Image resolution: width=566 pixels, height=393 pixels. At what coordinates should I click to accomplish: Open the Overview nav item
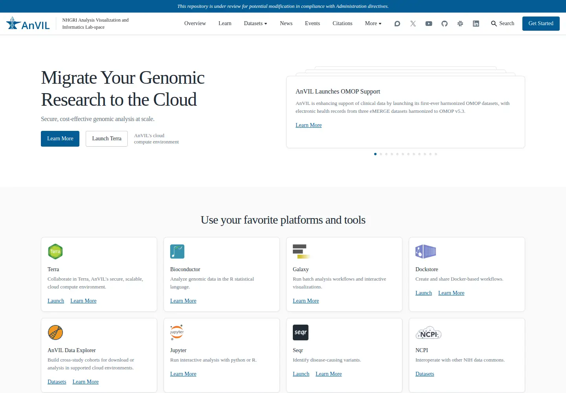click(195, 24)
